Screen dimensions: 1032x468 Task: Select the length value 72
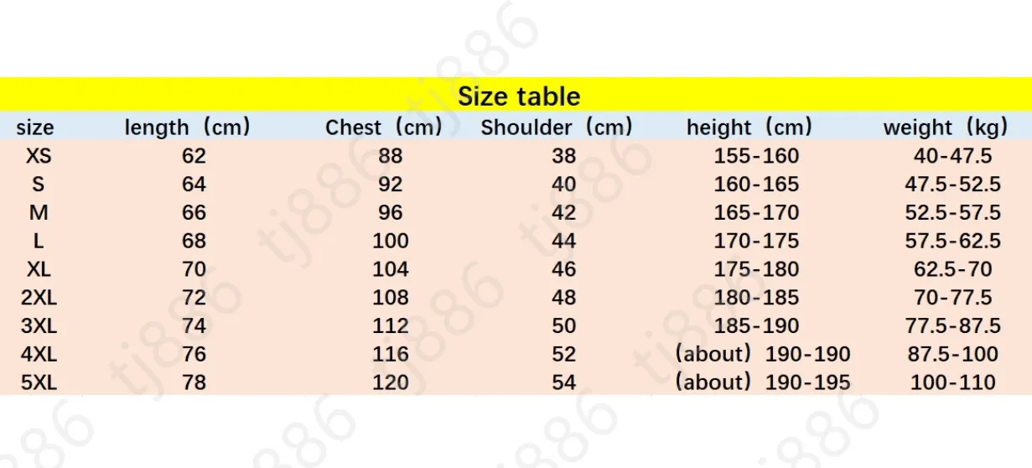click(194, 297)
